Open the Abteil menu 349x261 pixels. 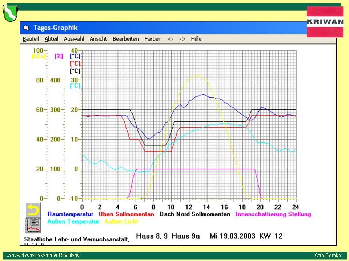coord(51,39)
